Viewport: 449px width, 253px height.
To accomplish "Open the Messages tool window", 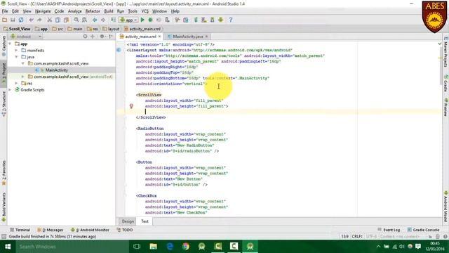I will (50, 230).
